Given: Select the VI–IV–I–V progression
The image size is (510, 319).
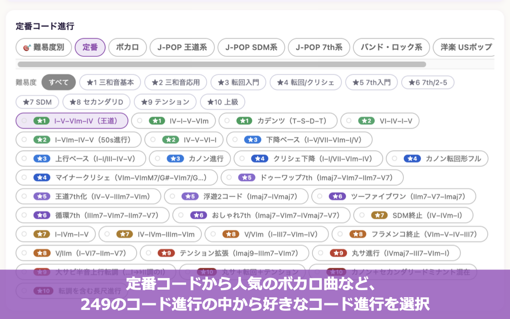Looking at the screenshot, I should (380, 121).
